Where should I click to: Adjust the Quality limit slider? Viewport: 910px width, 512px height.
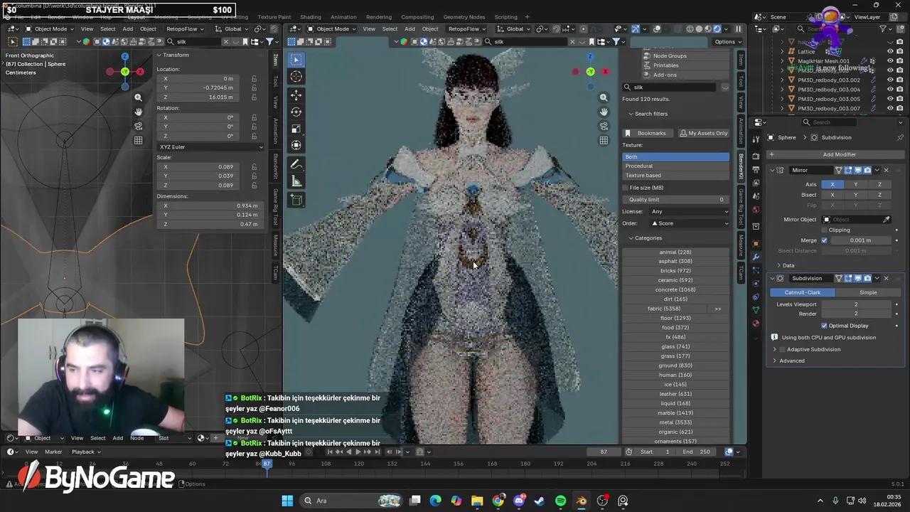click(675, 200)
